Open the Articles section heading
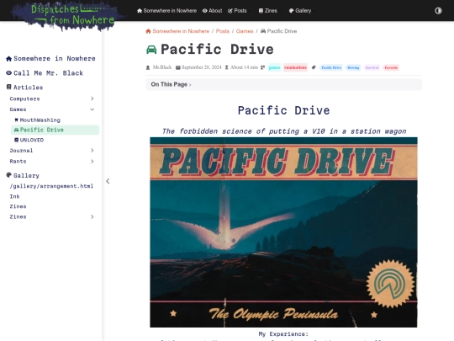This screenshot has height=341, width=454. [28, 88]
